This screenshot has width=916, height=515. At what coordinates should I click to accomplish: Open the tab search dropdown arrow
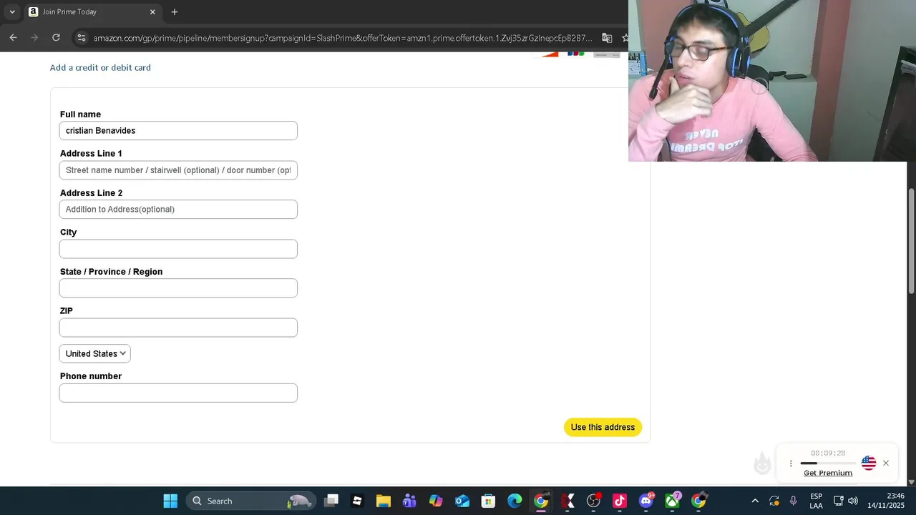(12, 11)
